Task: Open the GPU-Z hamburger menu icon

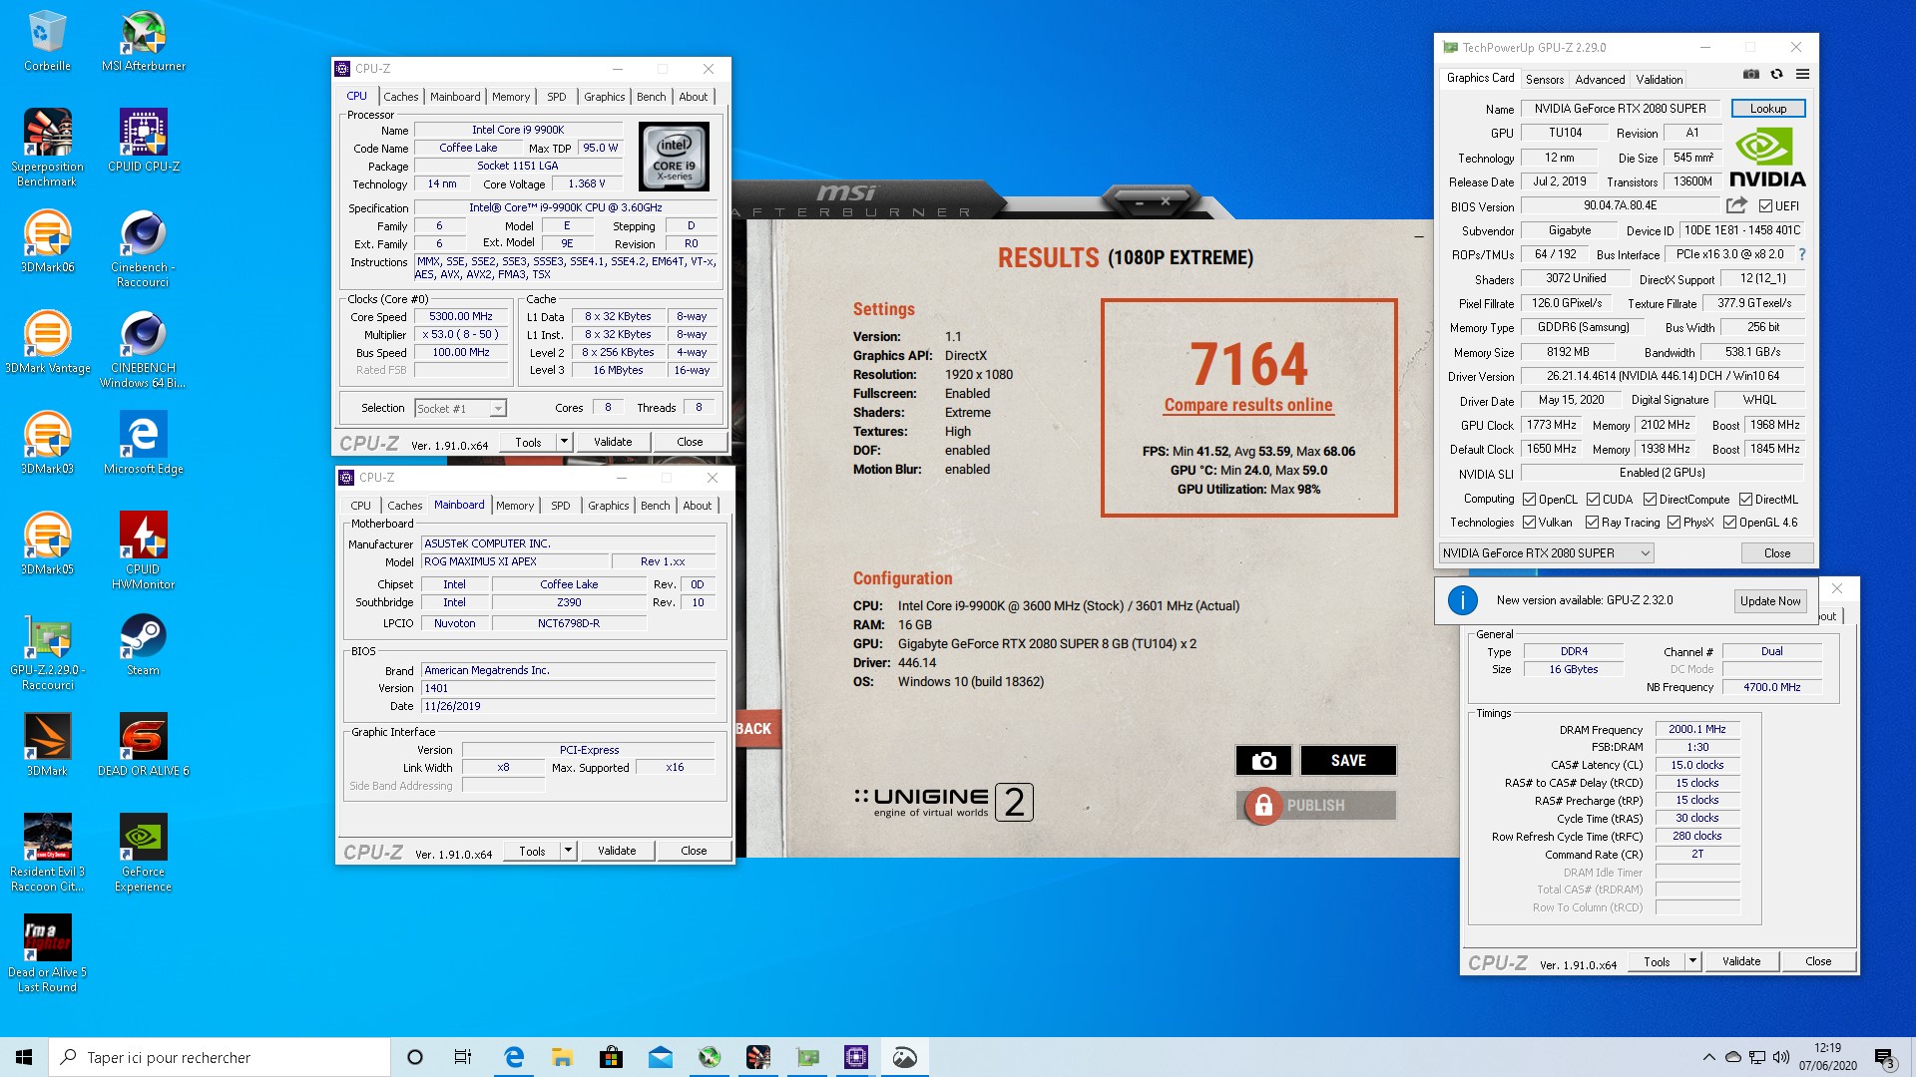Action: coord(1802,74)
